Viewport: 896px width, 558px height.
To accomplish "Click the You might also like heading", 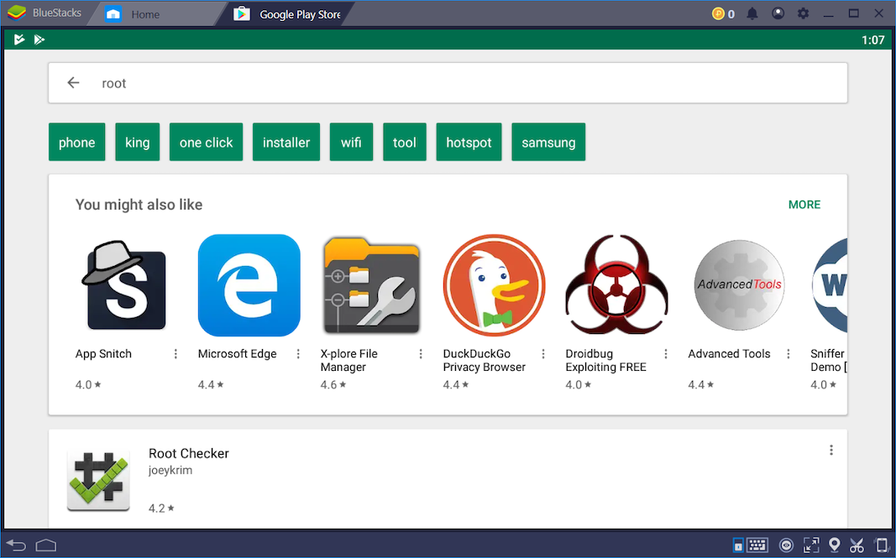I will [139, 205].
